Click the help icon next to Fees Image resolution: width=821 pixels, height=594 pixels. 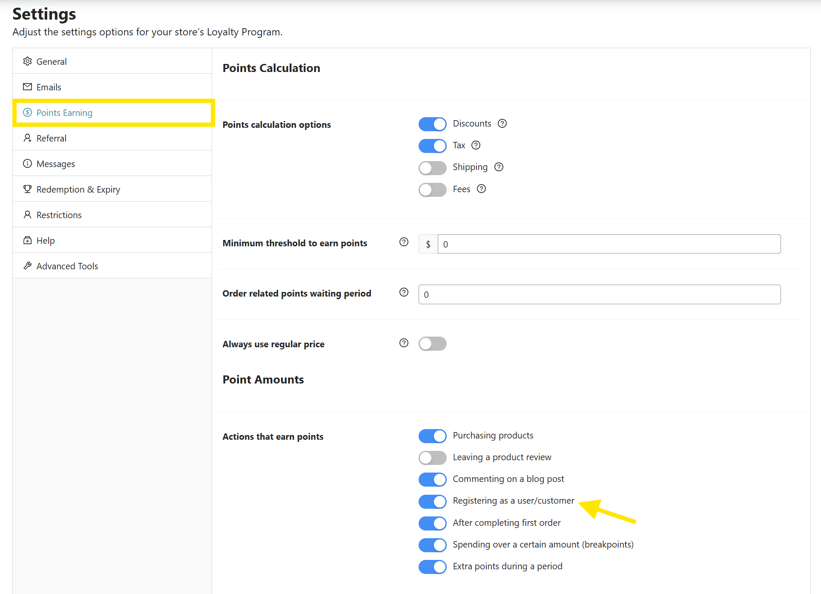click(482, 189)
